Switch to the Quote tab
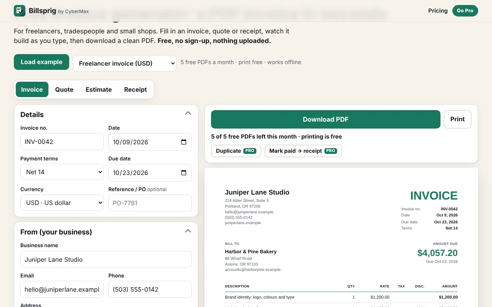The width and height of the screenshot is (492, 307). [64, 89]
